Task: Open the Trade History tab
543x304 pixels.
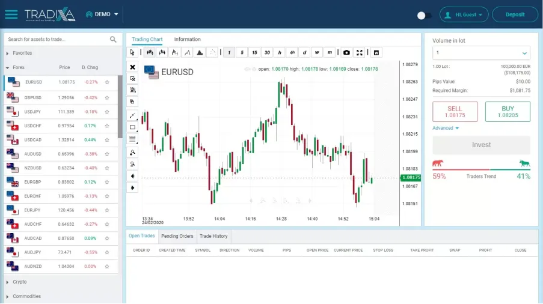Action: pos(213,236)
